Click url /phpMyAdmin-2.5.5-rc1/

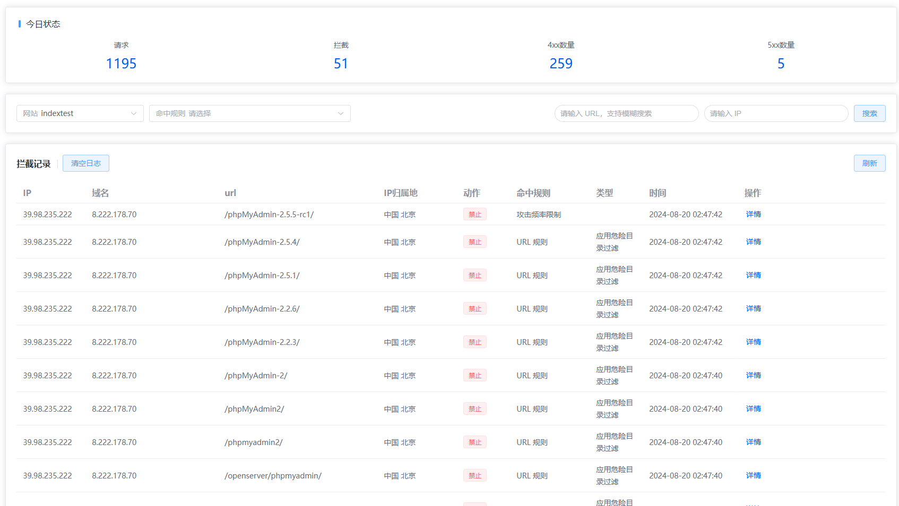tap(269, 214)
